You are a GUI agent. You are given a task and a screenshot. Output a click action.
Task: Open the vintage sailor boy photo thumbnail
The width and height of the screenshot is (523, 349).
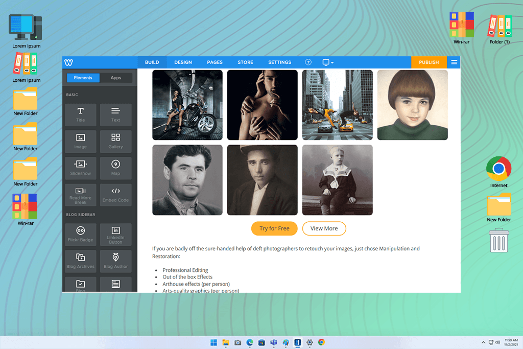[x=337, y=180]
